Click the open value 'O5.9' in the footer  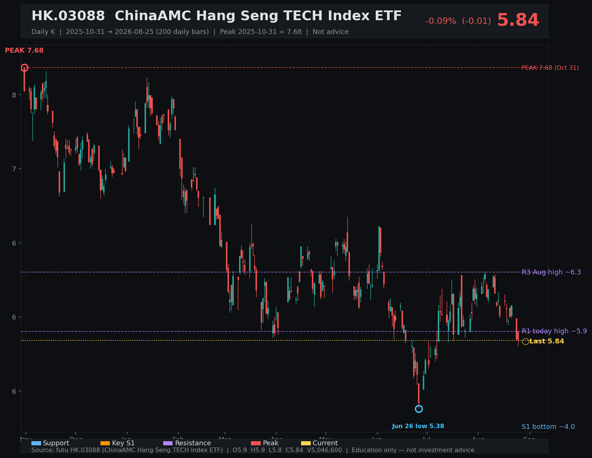pos(240,450)
